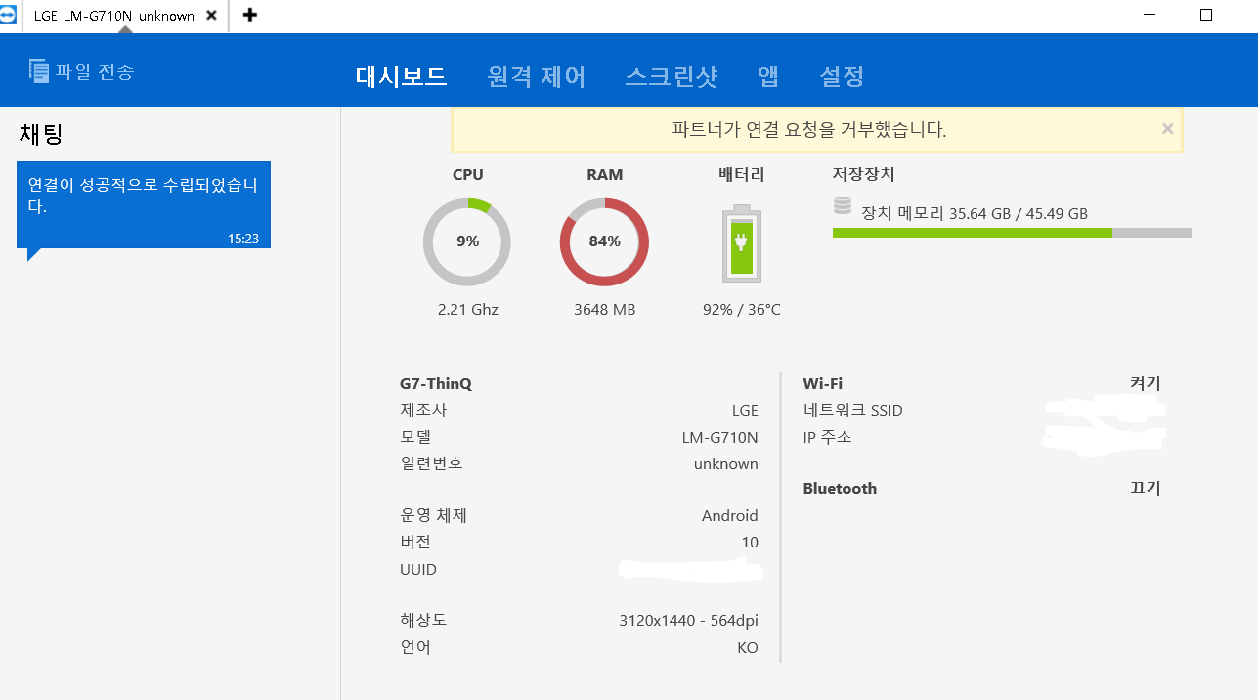Click the UUID label

click(418, 569)
